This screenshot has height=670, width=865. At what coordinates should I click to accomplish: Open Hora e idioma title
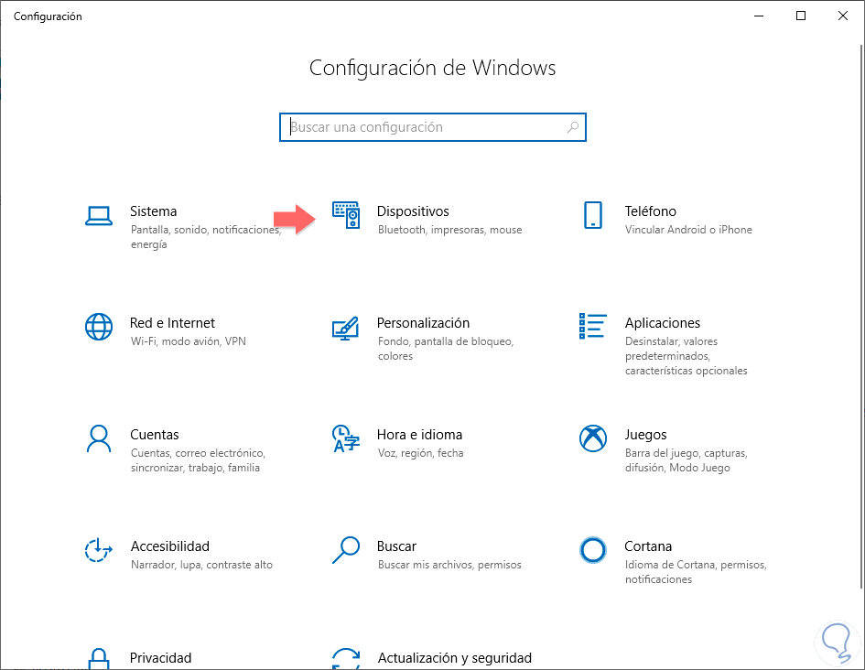pos(419,435)
